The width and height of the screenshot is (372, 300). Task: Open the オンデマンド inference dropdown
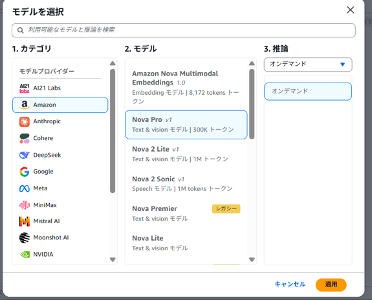click(x=308, y=65)
